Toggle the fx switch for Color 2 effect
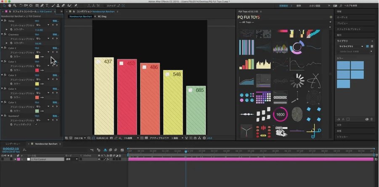The width and height of the screenshot is (379, 187). point(5,48)
